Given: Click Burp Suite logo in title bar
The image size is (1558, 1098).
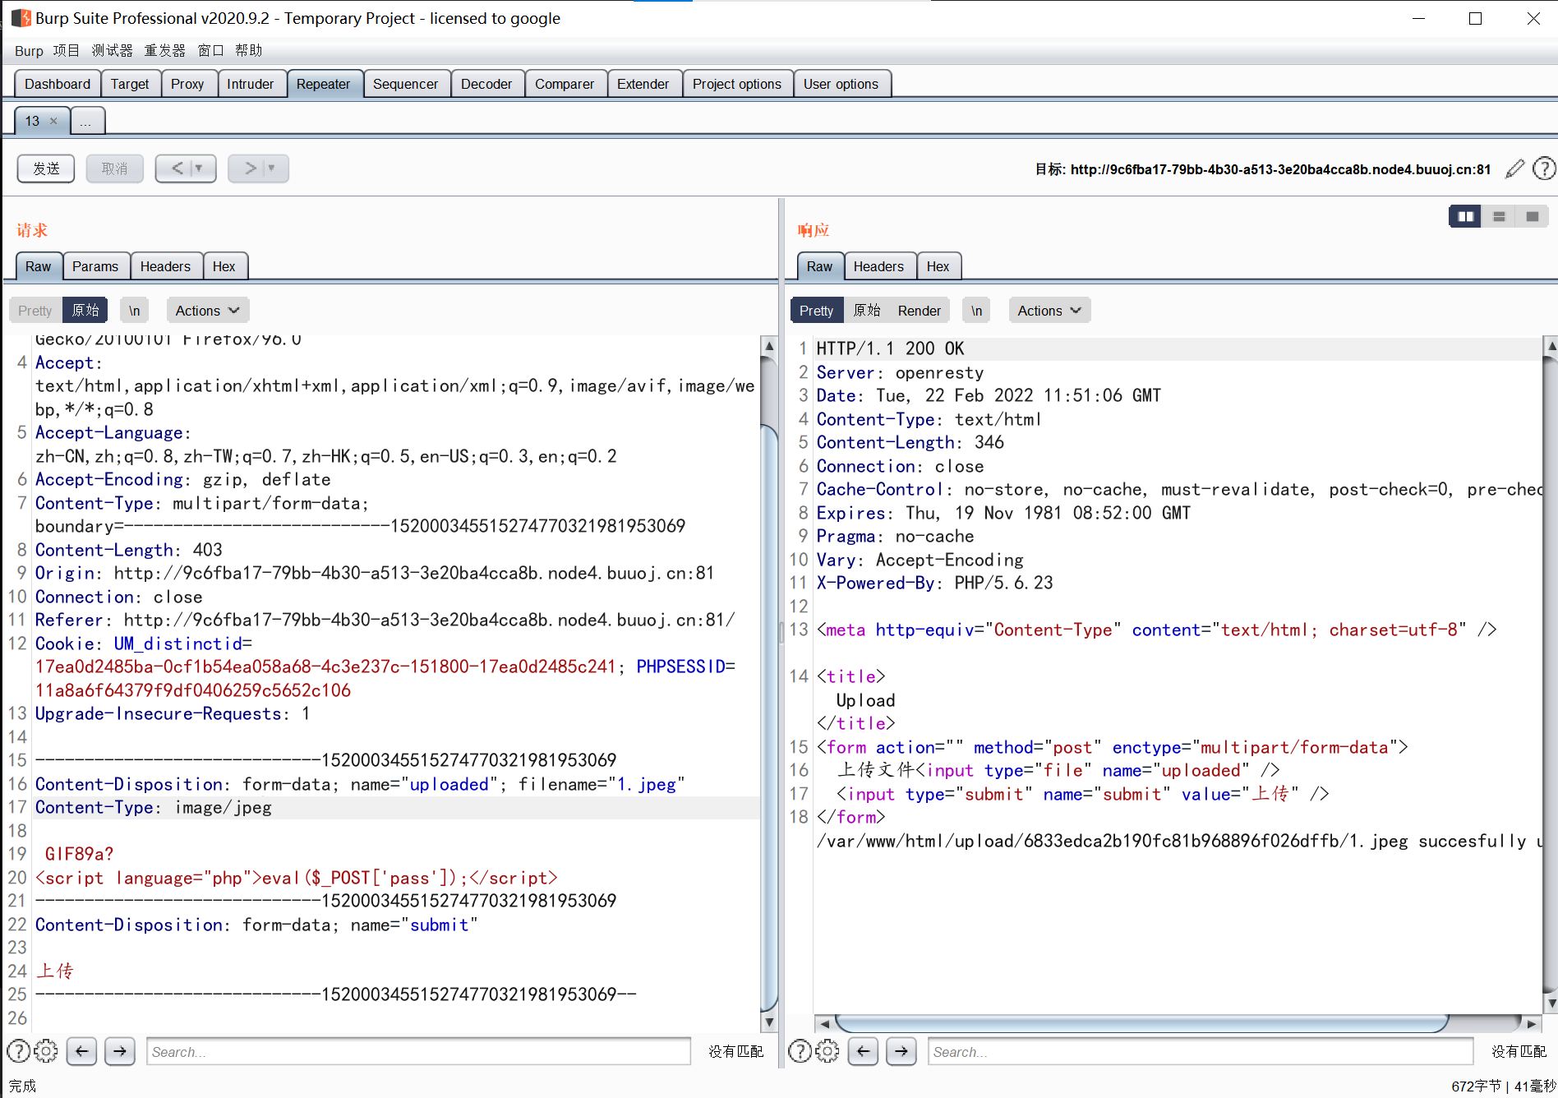Looking at the screenshot, I should pos(21,18).
